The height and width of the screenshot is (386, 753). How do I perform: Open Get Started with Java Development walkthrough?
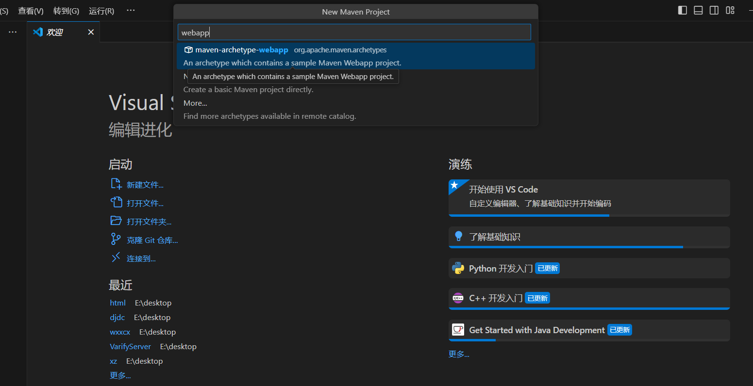pos(589,330)
